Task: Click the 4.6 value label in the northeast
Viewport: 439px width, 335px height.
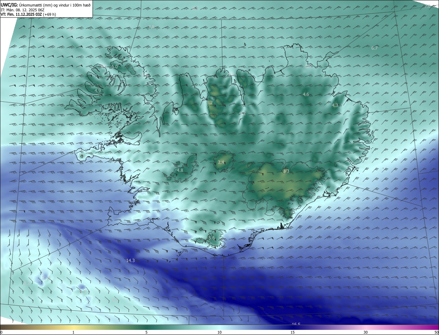Action: 306,94
